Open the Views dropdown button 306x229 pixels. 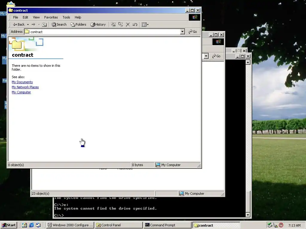pos(145,24)
